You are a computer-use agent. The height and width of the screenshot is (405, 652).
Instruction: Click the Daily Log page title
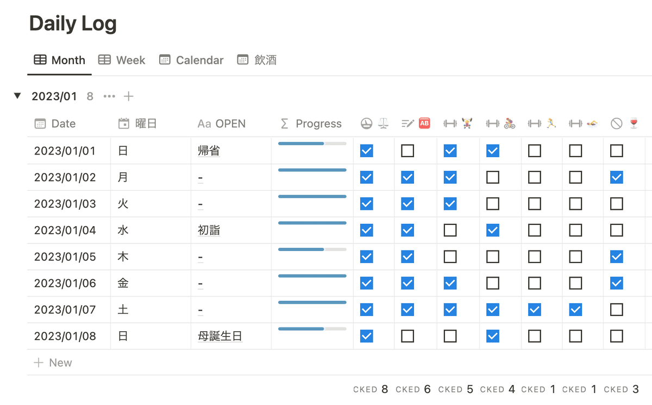pyautogui.click(x=73, y=23)
